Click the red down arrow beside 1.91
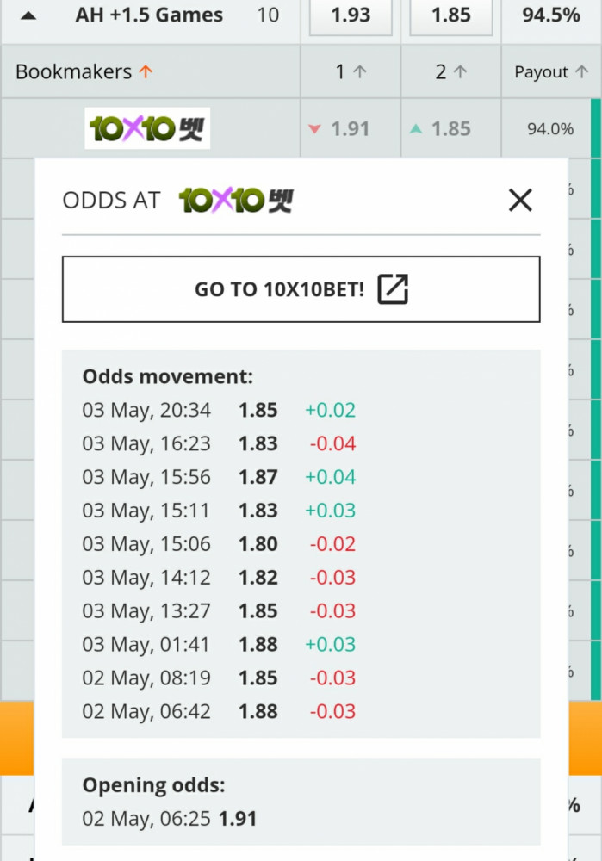Image resolution: width=602 pixels, height=861 pixels. 314,129
